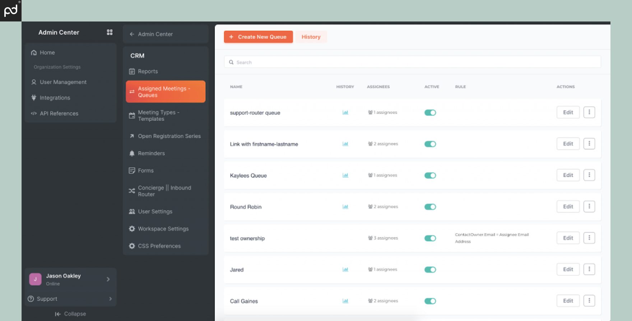This screenshot has width=632, height=321.
Task: Toggle active switch for Round Robin
Action: pyautogui.click(x=430, y=207)
